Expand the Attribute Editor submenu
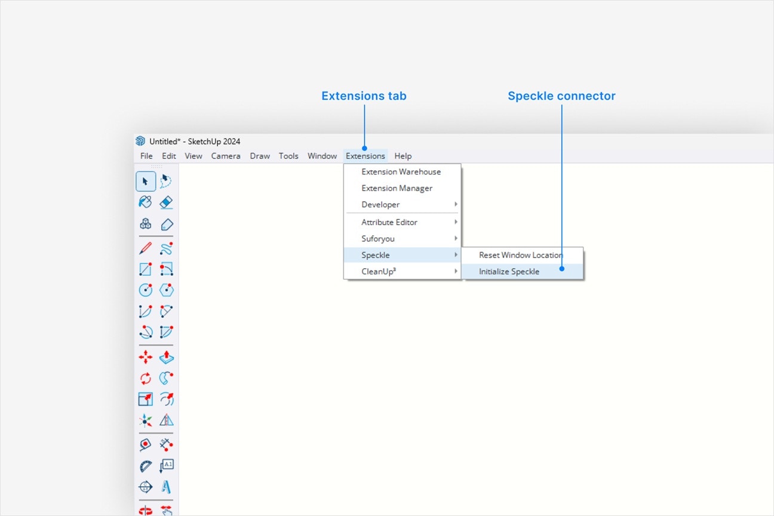 click(x=403, y=222)
